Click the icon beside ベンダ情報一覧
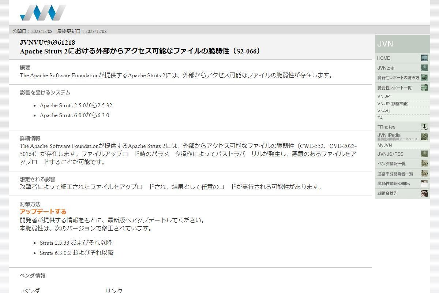The image size is (439, 293). [x=424, y=163]
